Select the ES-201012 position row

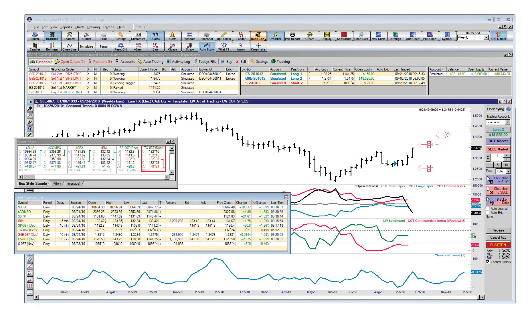click(x=333, y=74)
